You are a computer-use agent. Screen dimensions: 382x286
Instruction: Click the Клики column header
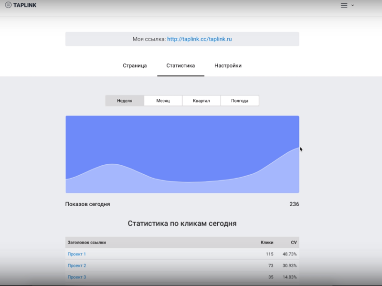pos(267,243)
